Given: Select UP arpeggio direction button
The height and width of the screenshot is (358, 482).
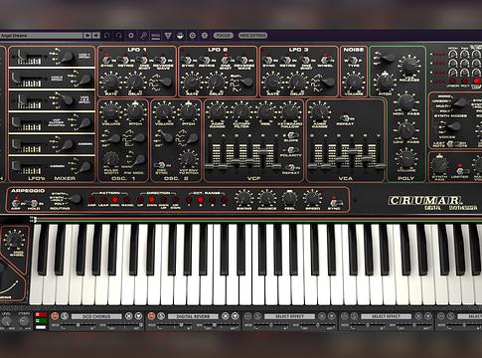Looking at the screenshot, I should tap(140, 200).
